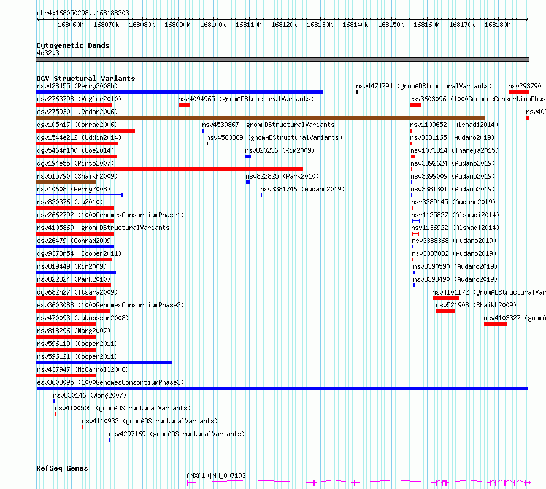Select nsv3381746 (Audano2019) label
This screenshot has width=546, height=489.
coord(302,189)
